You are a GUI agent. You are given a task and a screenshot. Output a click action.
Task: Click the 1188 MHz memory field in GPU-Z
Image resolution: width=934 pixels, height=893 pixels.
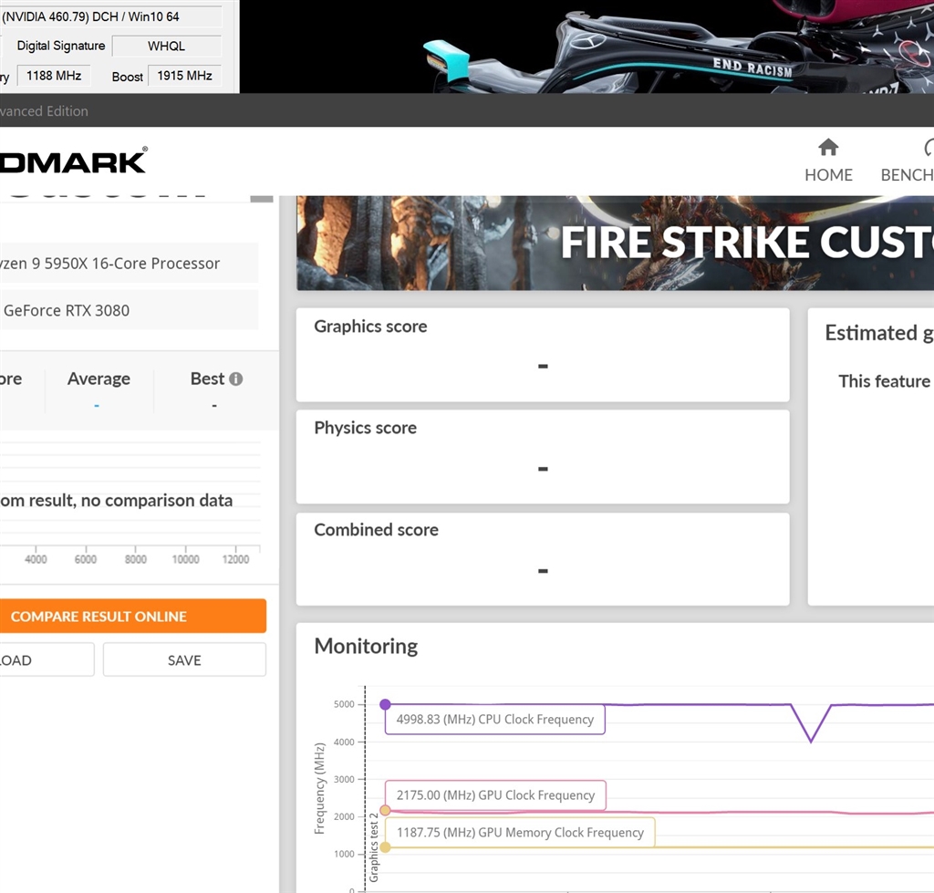pos(54,76)
